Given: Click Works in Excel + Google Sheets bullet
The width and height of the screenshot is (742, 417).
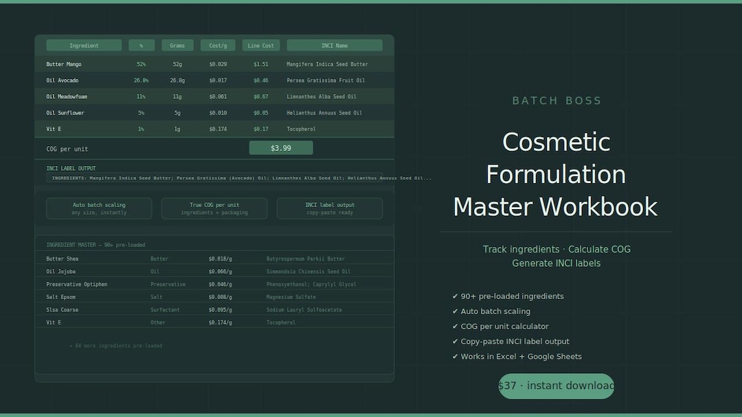Looking at the screenshot, I should pyautogui.click(x=517, y=357).
